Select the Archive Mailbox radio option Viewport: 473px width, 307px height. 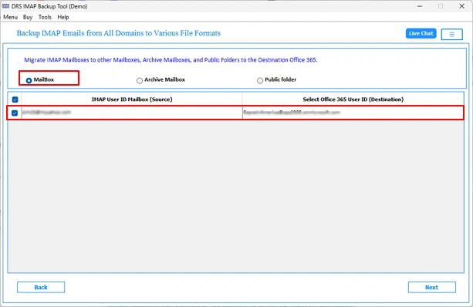[140, 80]
